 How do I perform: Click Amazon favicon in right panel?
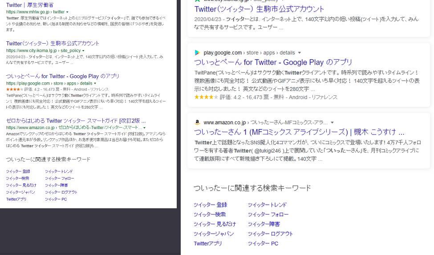click(197, 122)
